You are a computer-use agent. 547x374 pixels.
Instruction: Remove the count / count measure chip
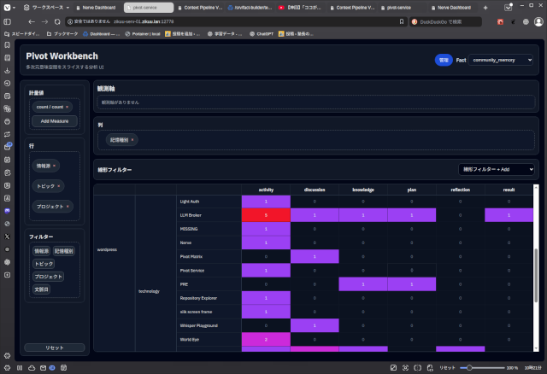coord(67,107)
